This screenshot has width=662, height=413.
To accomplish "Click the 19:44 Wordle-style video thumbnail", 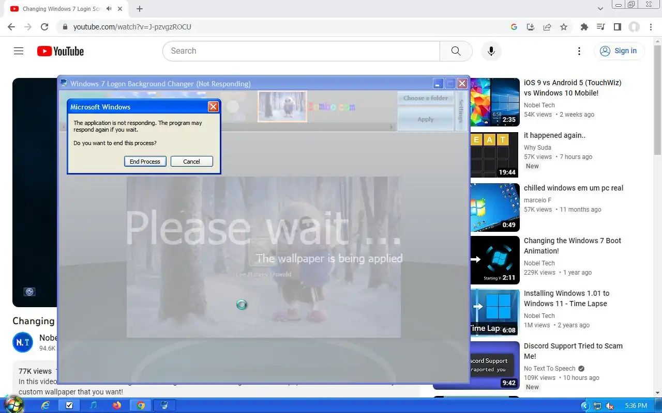I will coord(494,154).
